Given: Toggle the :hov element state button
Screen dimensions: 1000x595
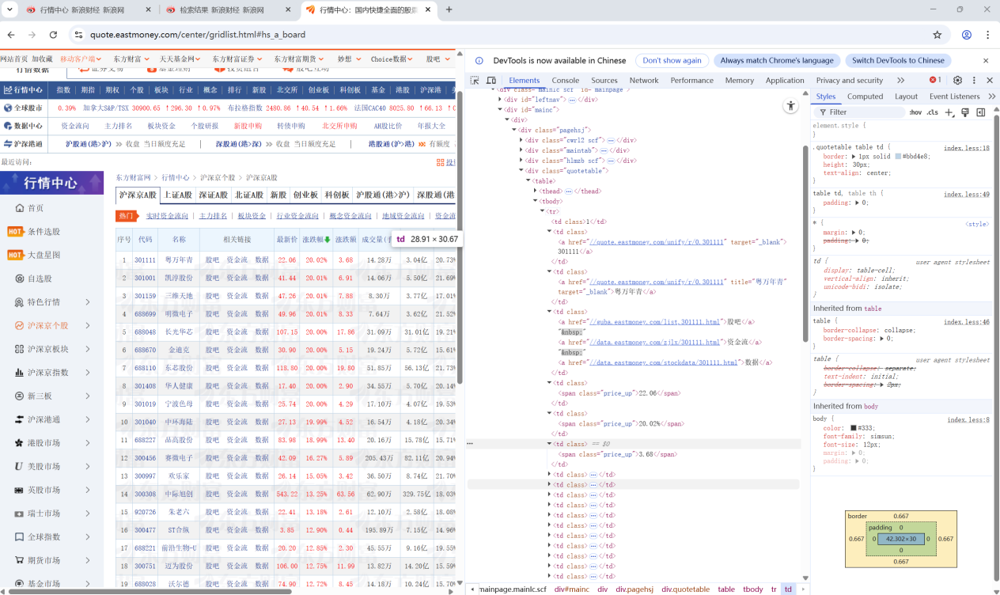Looking at the screenshot, I should pos(915,112).
